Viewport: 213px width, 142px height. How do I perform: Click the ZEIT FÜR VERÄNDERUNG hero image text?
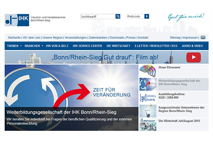click(112, 92)
